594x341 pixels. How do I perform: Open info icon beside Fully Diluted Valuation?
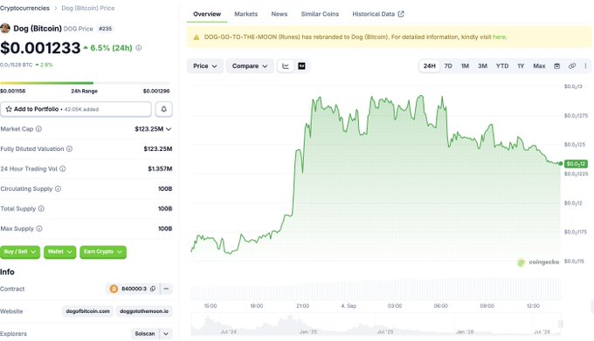click(x=69, y=149)
